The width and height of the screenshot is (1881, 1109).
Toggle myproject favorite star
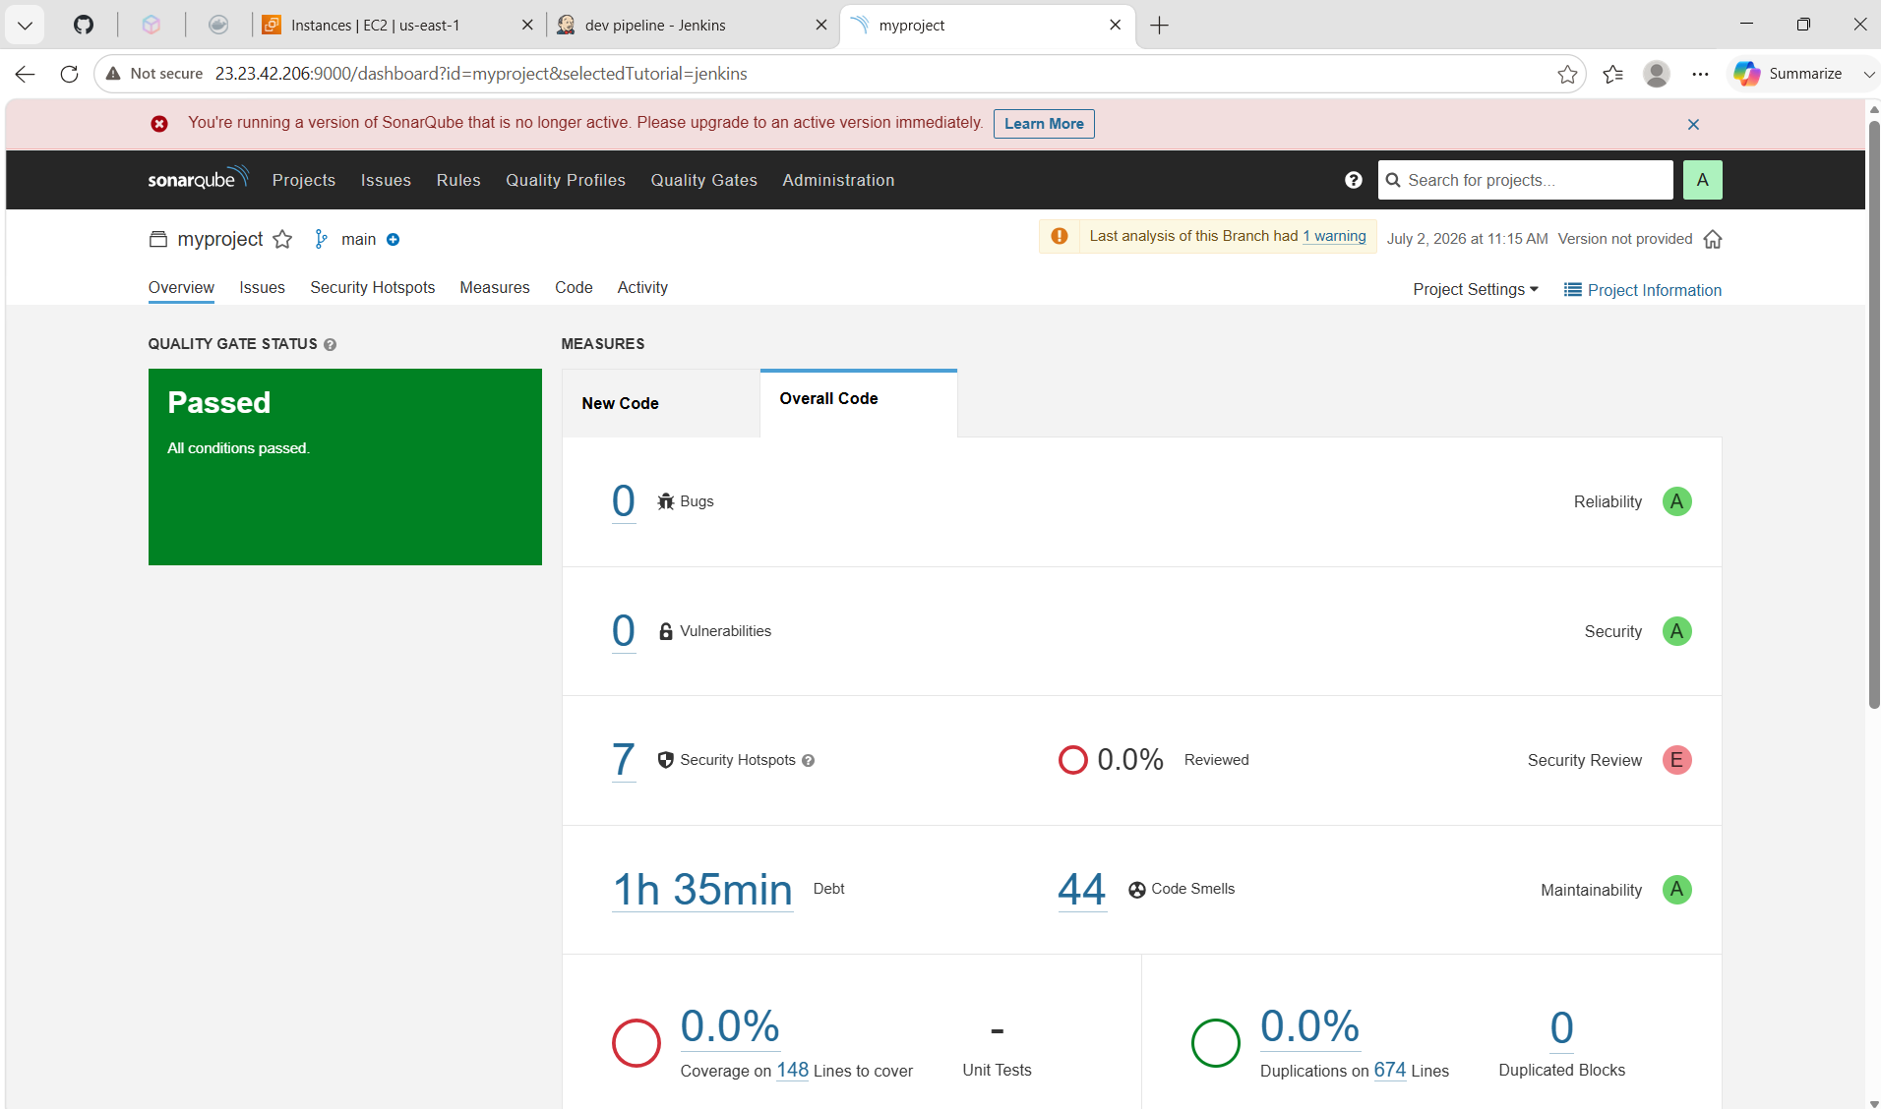tap(282, 239)
